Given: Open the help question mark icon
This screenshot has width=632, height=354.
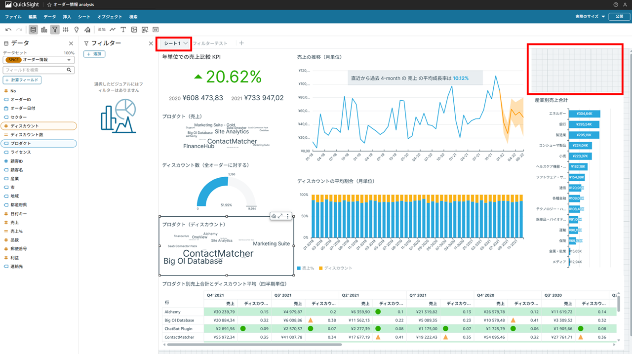Looking at the screenshot, I should tap(616, 4).
